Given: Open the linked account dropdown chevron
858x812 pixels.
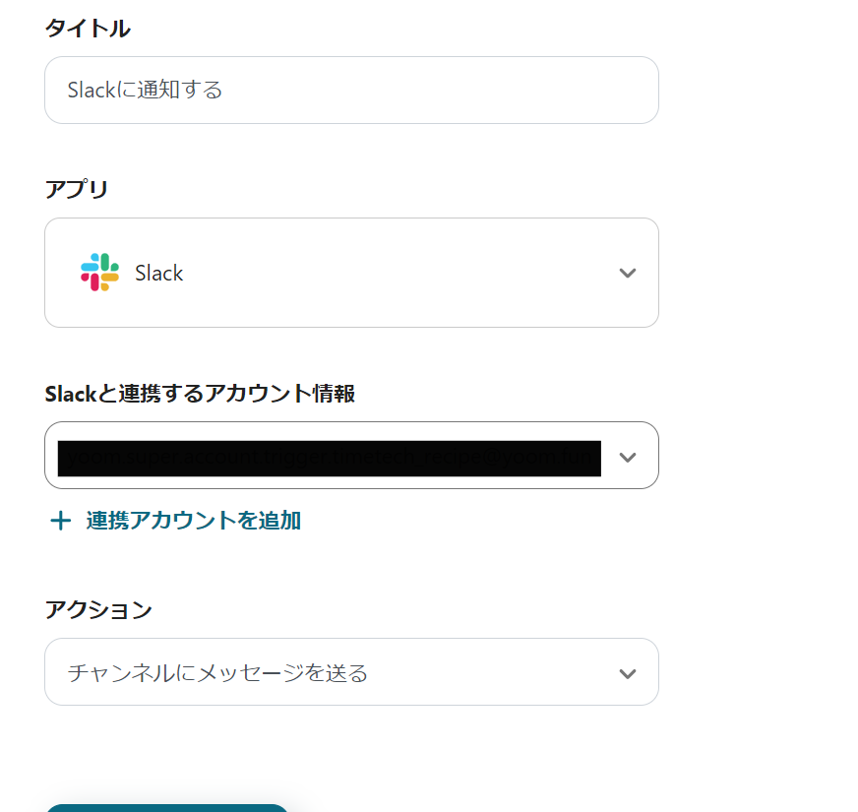Looking at the screenshot, I should point(627,457).
